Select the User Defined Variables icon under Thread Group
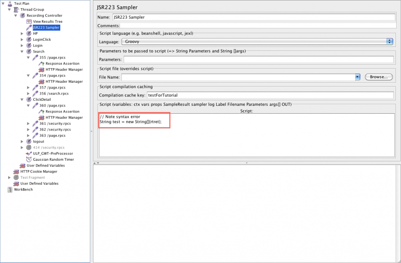The image size is (401, 263). click(x=22, y=165)
